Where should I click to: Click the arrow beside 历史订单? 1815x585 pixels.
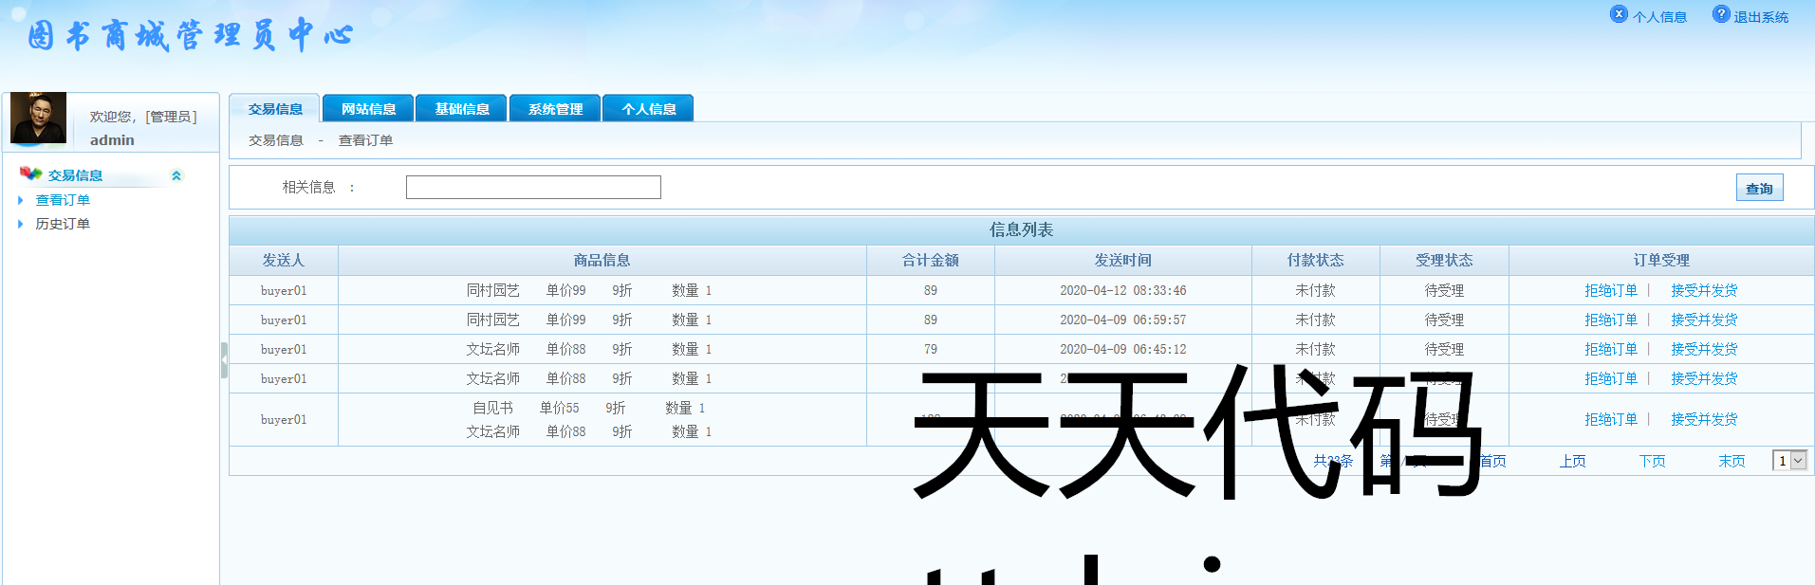21,224
